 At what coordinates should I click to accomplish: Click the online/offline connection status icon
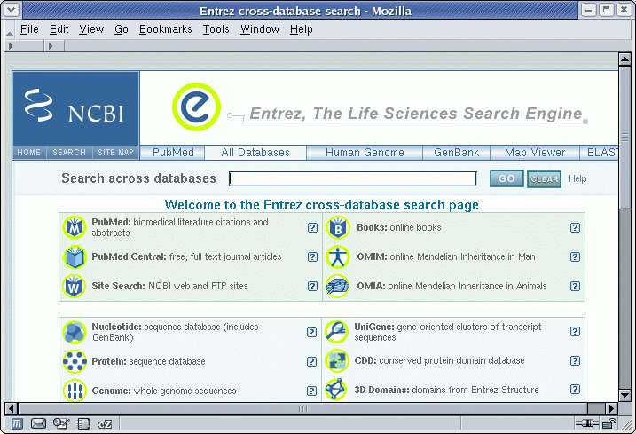click(586, 424)
